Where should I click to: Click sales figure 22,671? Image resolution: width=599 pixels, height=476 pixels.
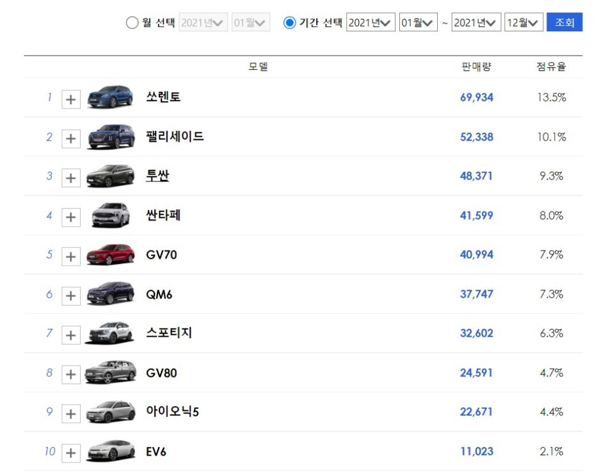(476, 411)
